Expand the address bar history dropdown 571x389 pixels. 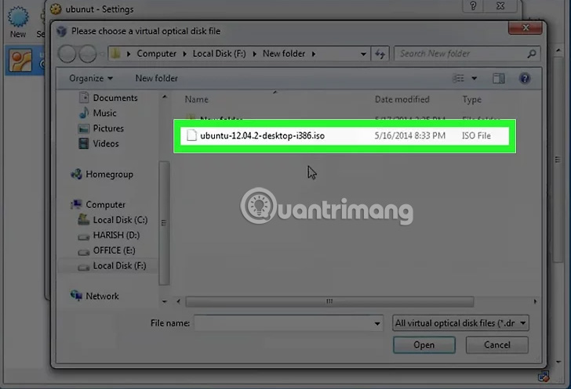click(x=363, y=54)
